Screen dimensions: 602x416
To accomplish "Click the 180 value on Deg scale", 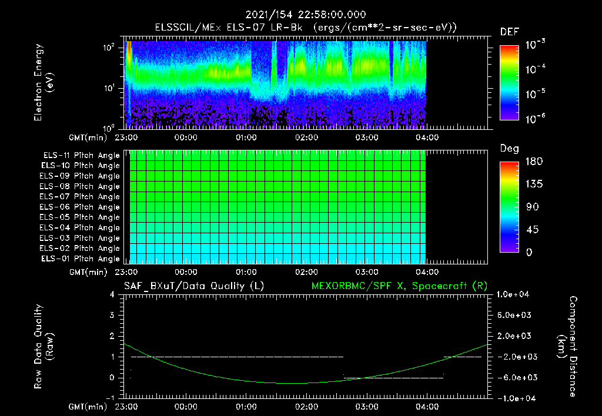I will point(534,162).
